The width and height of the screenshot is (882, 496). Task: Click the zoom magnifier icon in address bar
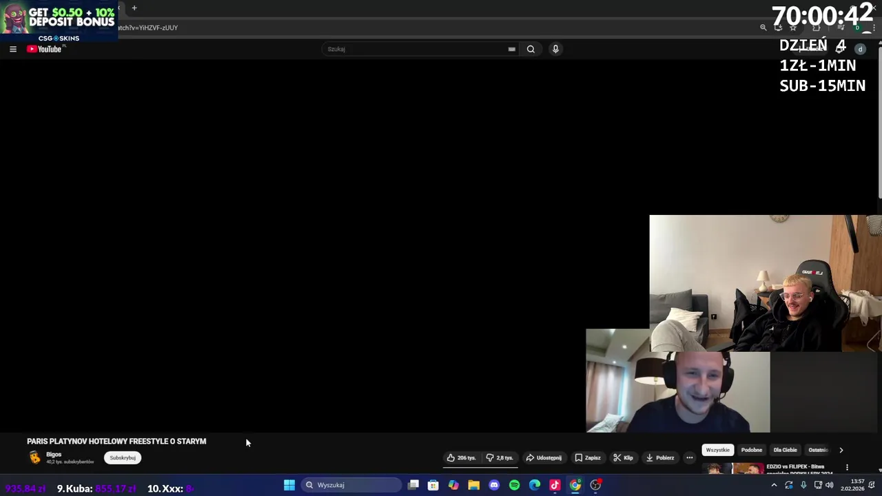763,28
